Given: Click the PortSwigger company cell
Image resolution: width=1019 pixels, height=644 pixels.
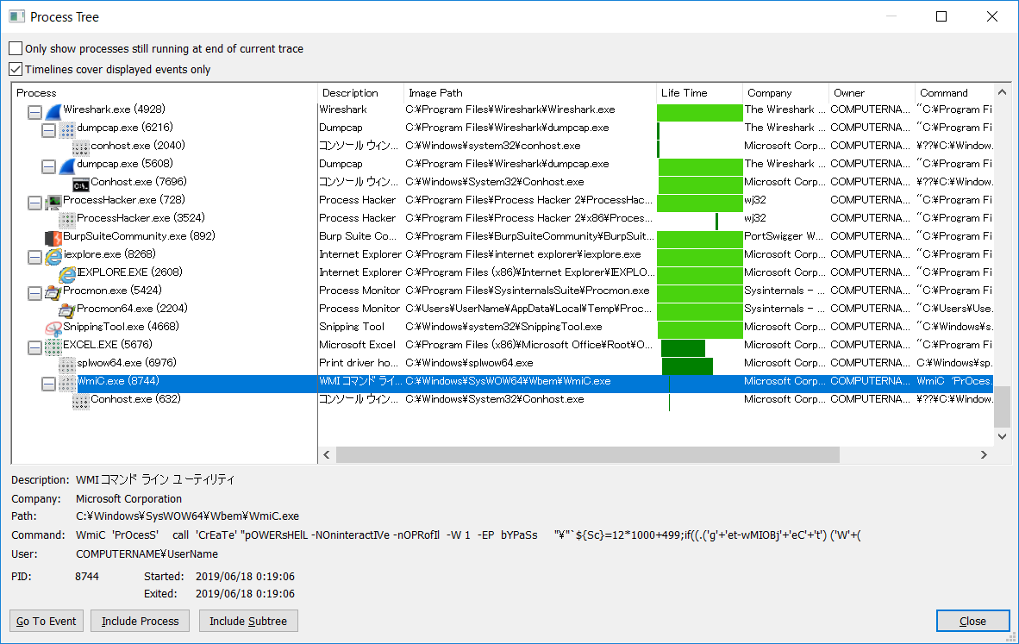Looking at the screenshot, I should point(784,236).
